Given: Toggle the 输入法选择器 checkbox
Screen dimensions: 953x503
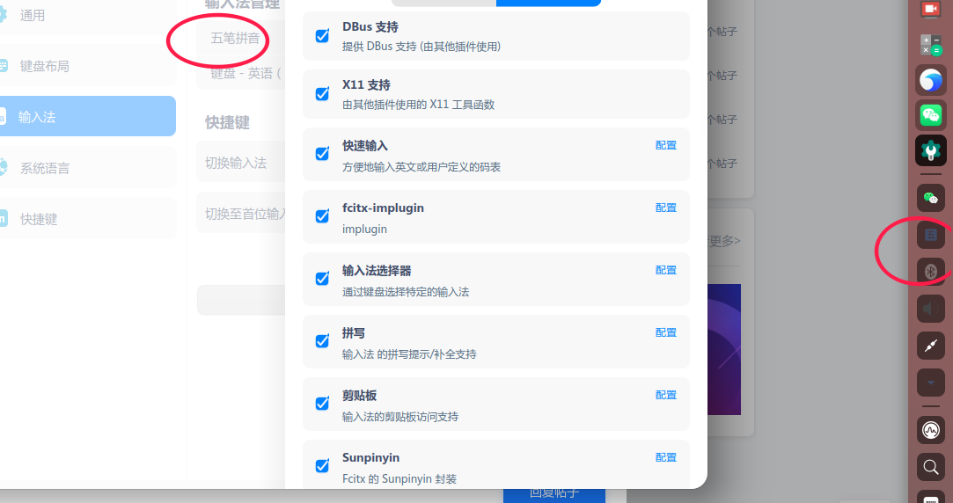Looking at the screenshot, I should 323,279.
